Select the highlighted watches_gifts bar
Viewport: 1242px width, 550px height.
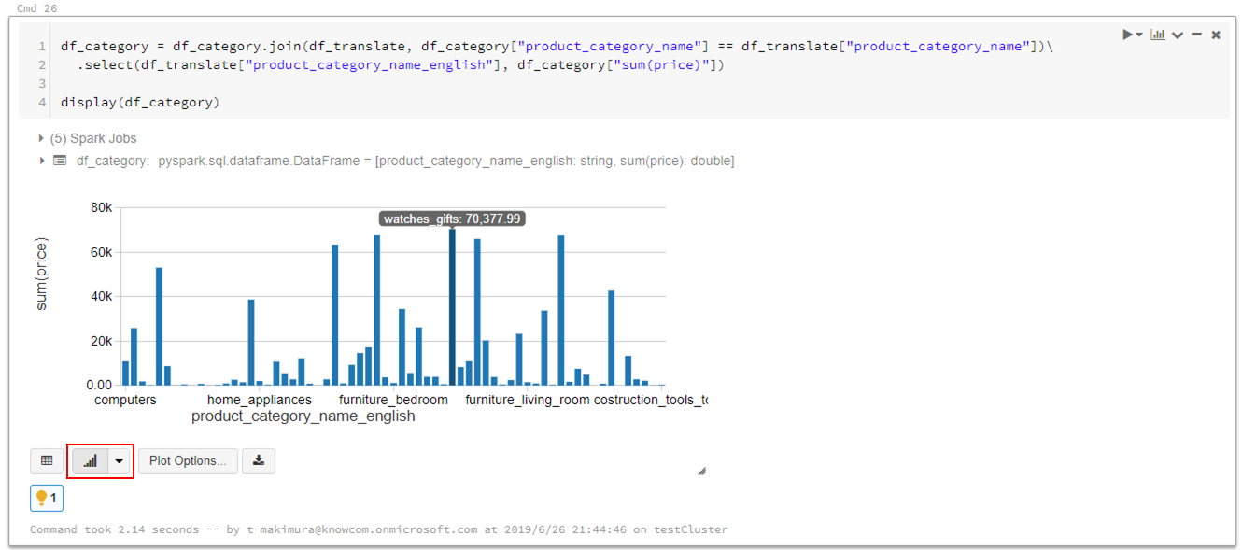(452, 307)
